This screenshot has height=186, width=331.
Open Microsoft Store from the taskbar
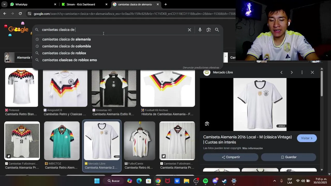[148, 181]
